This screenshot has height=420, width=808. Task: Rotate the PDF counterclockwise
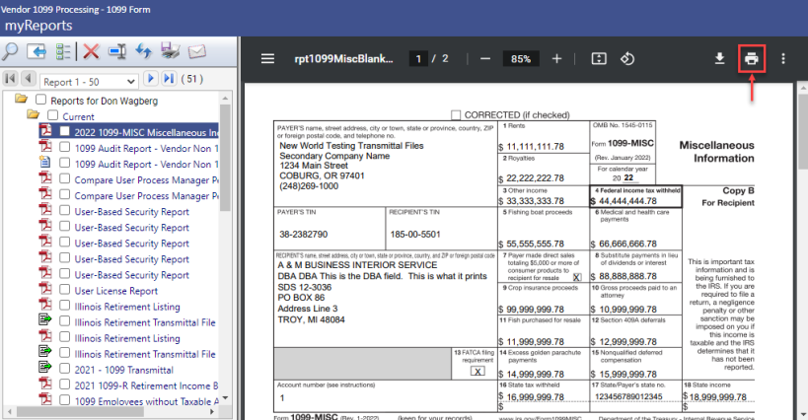click(626, 59)
